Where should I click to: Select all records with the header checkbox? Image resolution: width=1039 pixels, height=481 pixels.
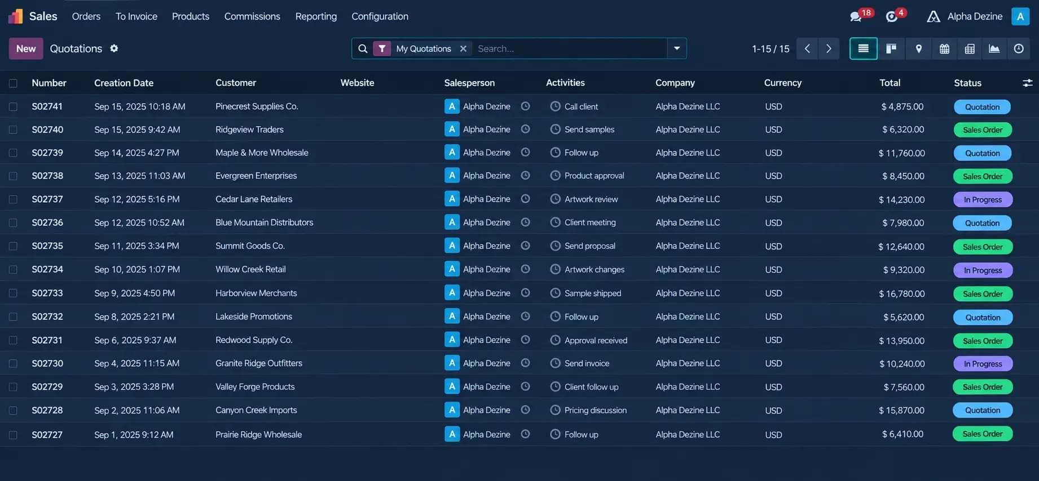13,83
